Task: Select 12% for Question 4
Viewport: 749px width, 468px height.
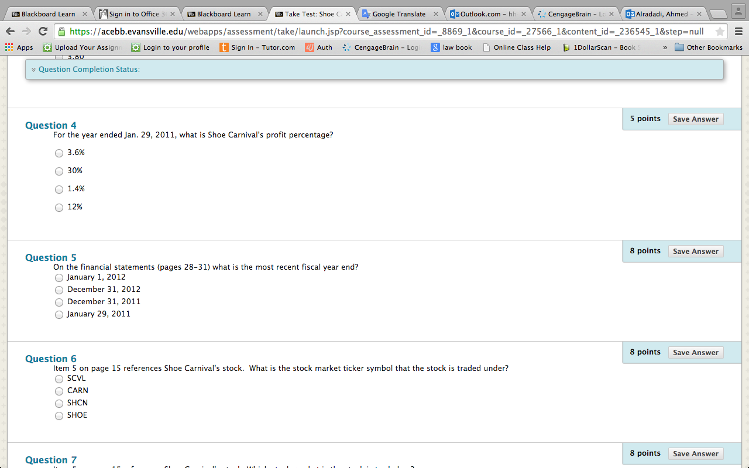Action: (59, 208)
